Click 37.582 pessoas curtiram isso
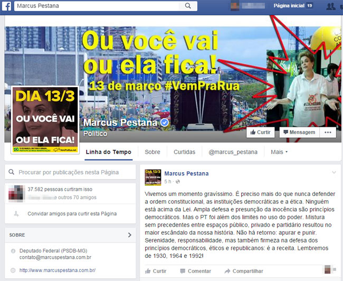 (60, 189)
